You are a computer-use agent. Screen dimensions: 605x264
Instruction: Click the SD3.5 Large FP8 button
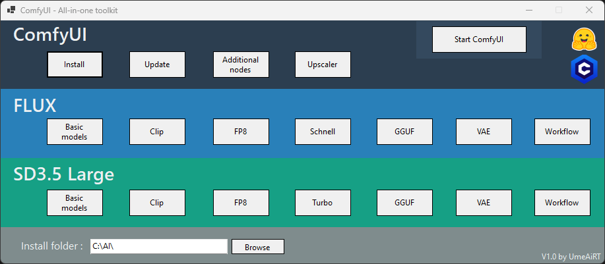241,203
